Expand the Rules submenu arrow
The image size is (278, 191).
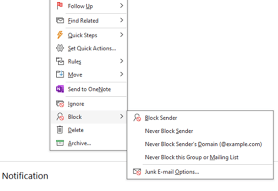click(121, 61)
